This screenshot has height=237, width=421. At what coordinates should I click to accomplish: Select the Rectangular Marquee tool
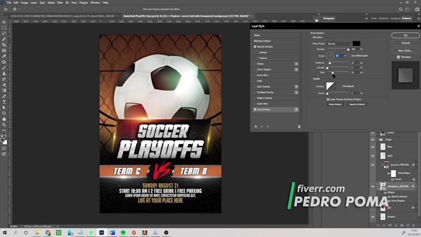tap(4, 28)
